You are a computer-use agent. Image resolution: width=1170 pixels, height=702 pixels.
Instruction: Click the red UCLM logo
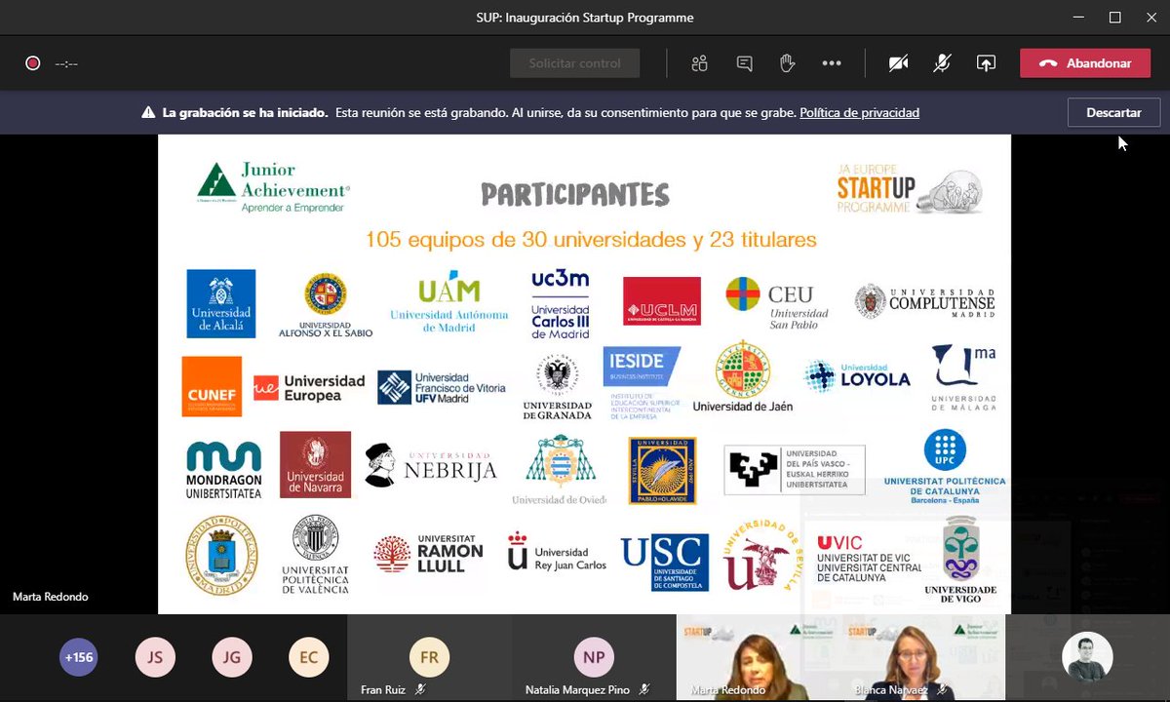point(662,300)
